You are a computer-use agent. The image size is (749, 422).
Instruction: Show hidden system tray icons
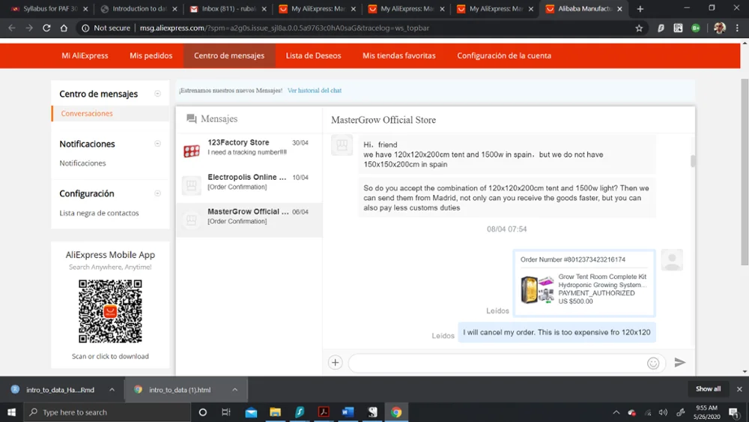pyautogui.click(x=616, y=412)
